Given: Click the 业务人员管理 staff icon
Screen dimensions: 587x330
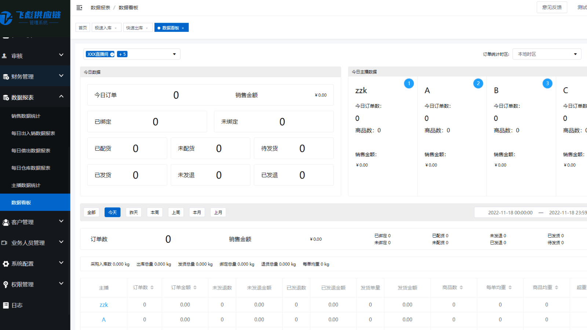Looking at the screenshot, I should [x=5, y=243].
